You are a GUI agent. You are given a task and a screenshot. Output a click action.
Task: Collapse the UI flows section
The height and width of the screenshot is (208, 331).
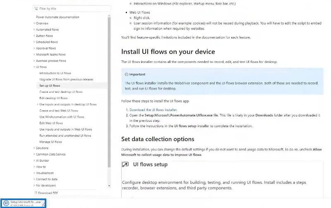tap(41, 67)
